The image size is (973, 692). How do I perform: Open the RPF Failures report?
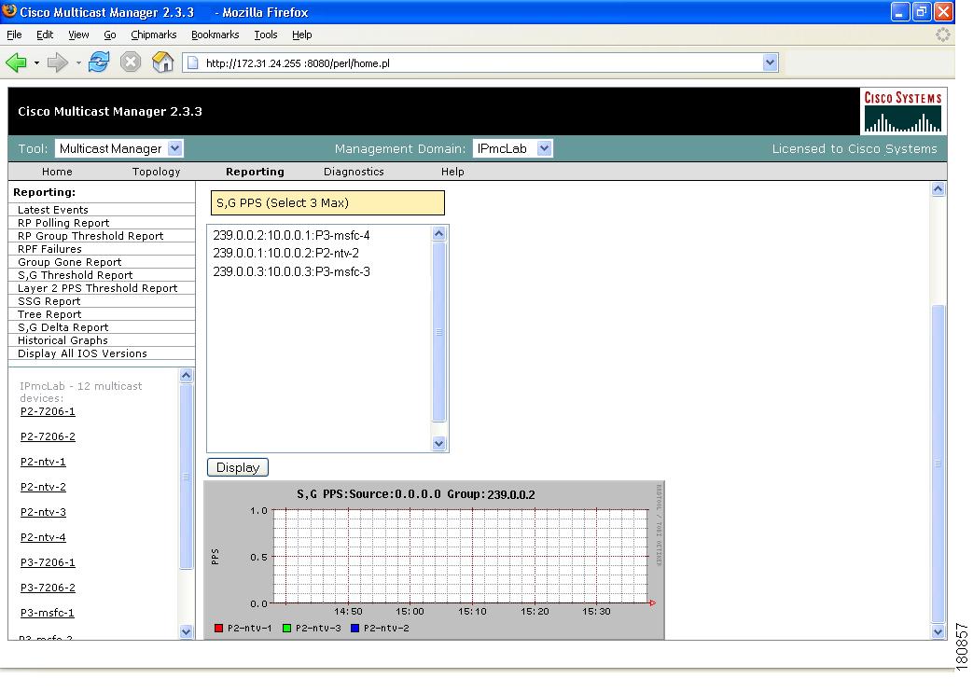(49, 249)
